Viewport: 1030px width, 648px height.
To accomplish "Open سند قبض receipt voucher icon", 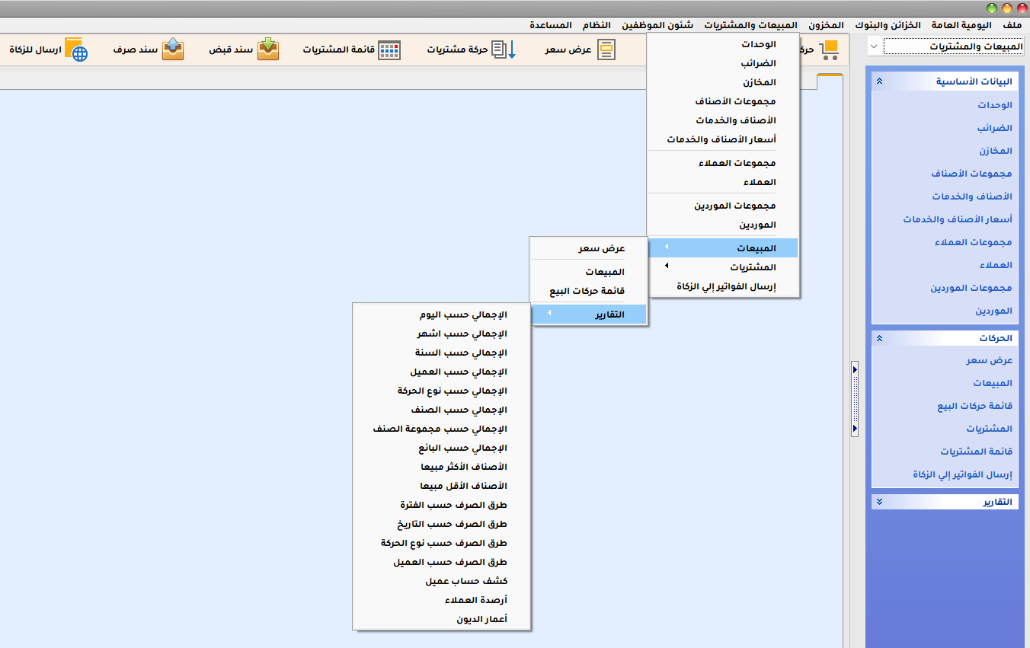I will pyautogui.click(x=267, y=49).
